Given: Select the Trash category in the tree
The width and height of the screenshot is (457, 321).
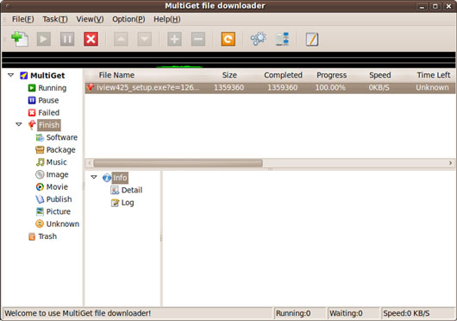Looking at the screenshot, I should point(42,236).
